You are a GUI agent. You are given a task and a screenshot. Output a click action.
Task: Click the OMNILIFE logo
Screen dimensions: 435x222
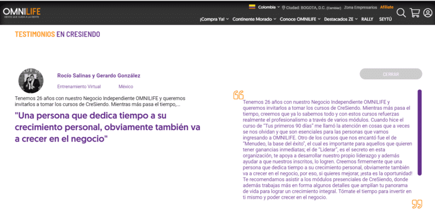[22, 12]
